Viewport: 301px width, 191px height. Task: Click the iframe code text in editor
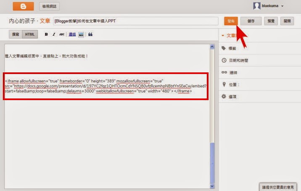(106, 86)
